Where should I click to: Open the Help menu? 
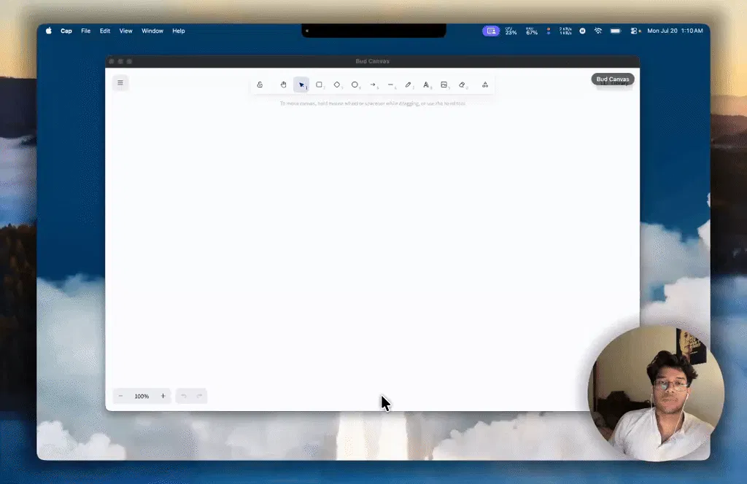(179, 31)
